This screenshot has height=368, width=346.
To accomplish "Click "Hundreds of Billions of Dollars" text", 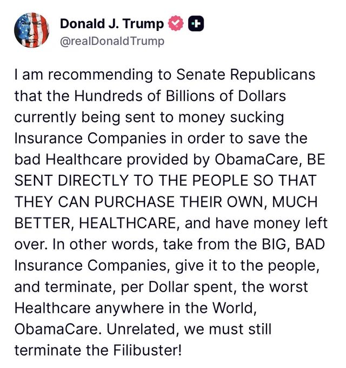I will [180, 96].
